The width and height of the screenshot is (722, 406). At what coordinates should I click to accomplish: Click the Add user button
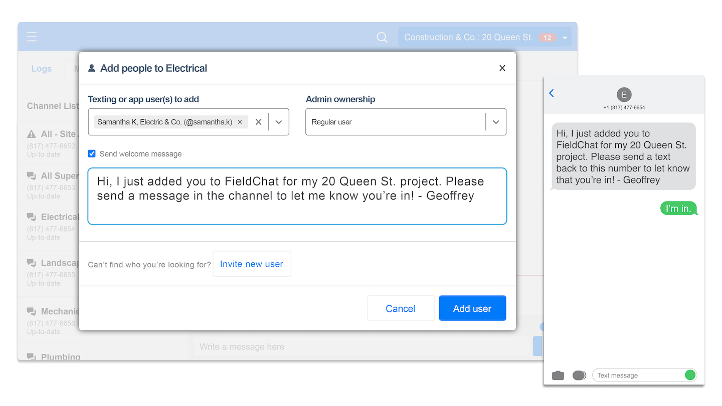(472, 308)
